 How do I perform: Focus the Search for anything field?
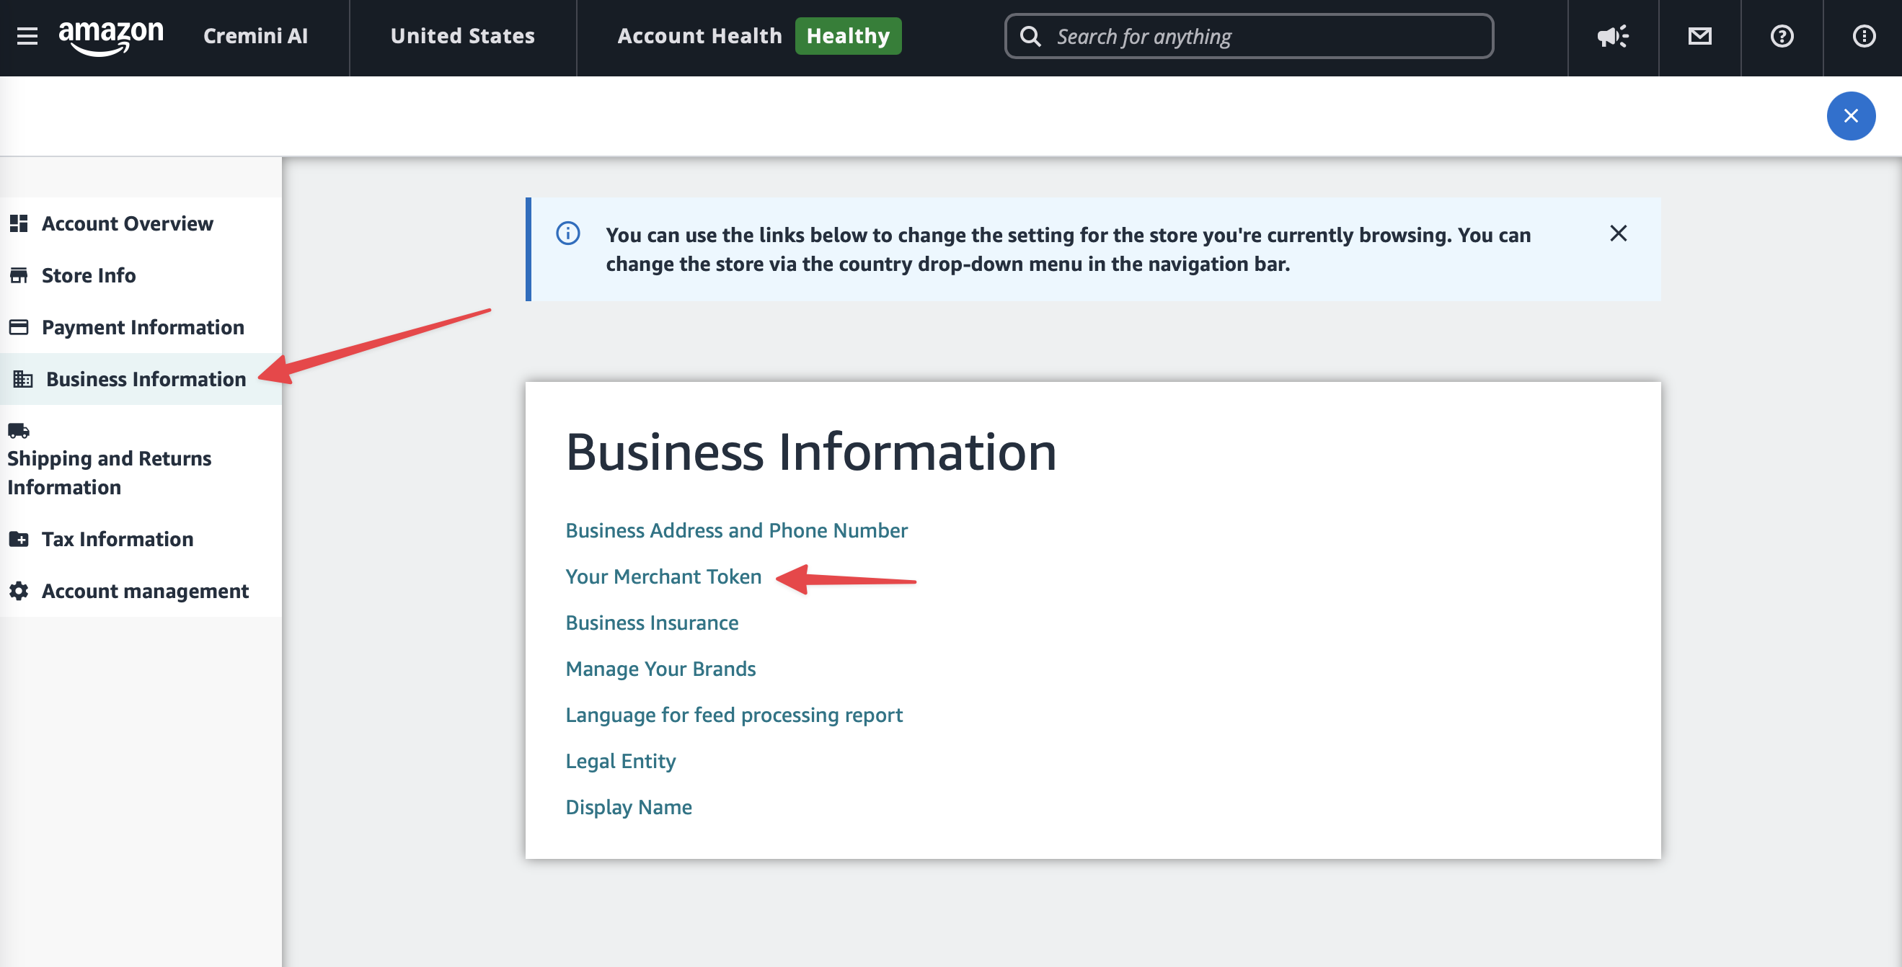[x=1249, y=36]
